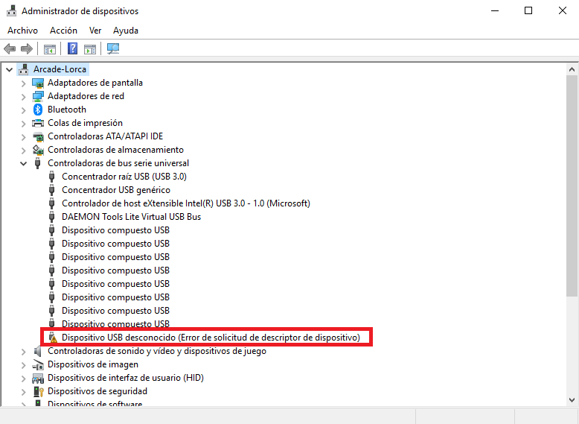
Task: Click the icon beside Controlador de host eXtensible Intel
Action: tap(51, 203)
